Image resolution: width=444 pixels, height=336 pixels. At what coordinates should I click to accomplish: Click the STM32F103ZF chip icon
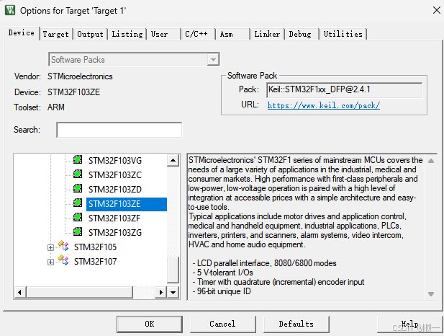(78, 217)
